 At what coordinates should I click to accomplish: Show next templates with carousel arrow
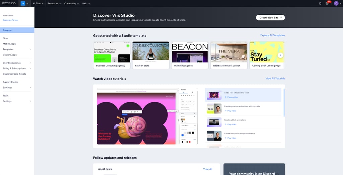280,55
